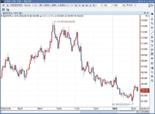Click the 차트정보저장 button

point(16,5)
